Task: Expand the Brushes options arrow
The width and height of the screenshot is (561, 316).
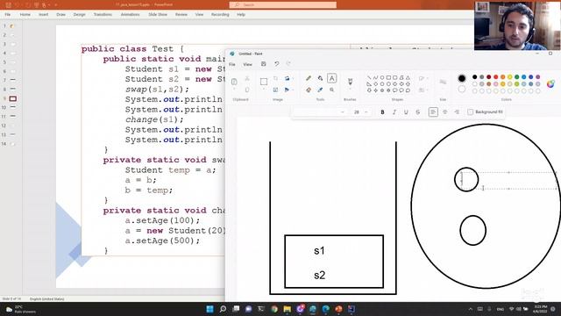Action: 350,90
